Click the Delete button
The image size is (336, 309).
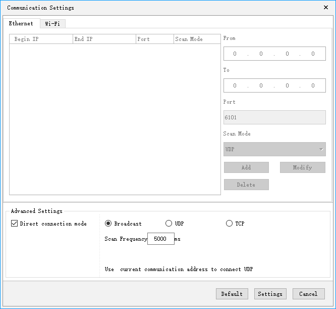coord(246,185)
